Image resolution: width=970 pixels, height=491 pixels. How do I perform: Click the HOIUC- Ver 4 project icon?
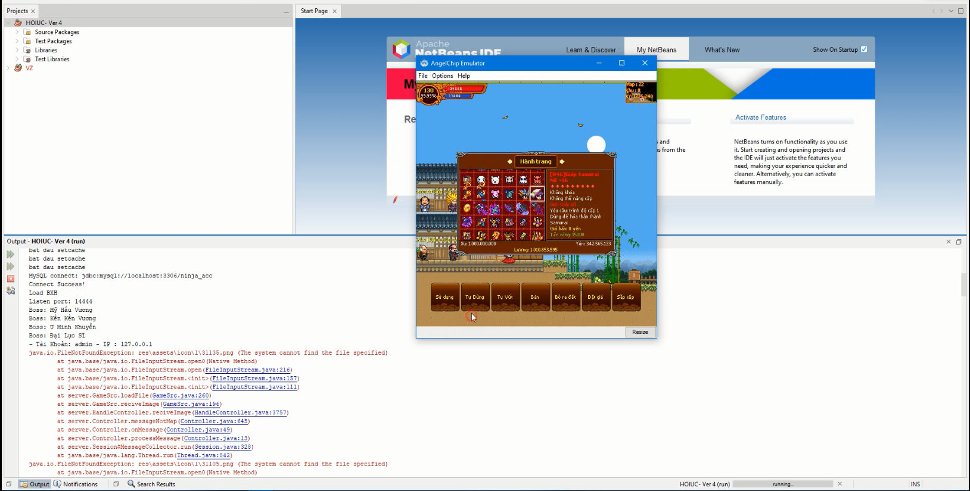coord(18,23)
